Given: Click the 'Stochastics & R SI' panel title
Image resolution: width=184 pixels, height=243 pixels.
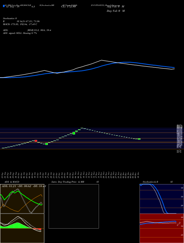Looking at the screenshot, I should [158, 182].
